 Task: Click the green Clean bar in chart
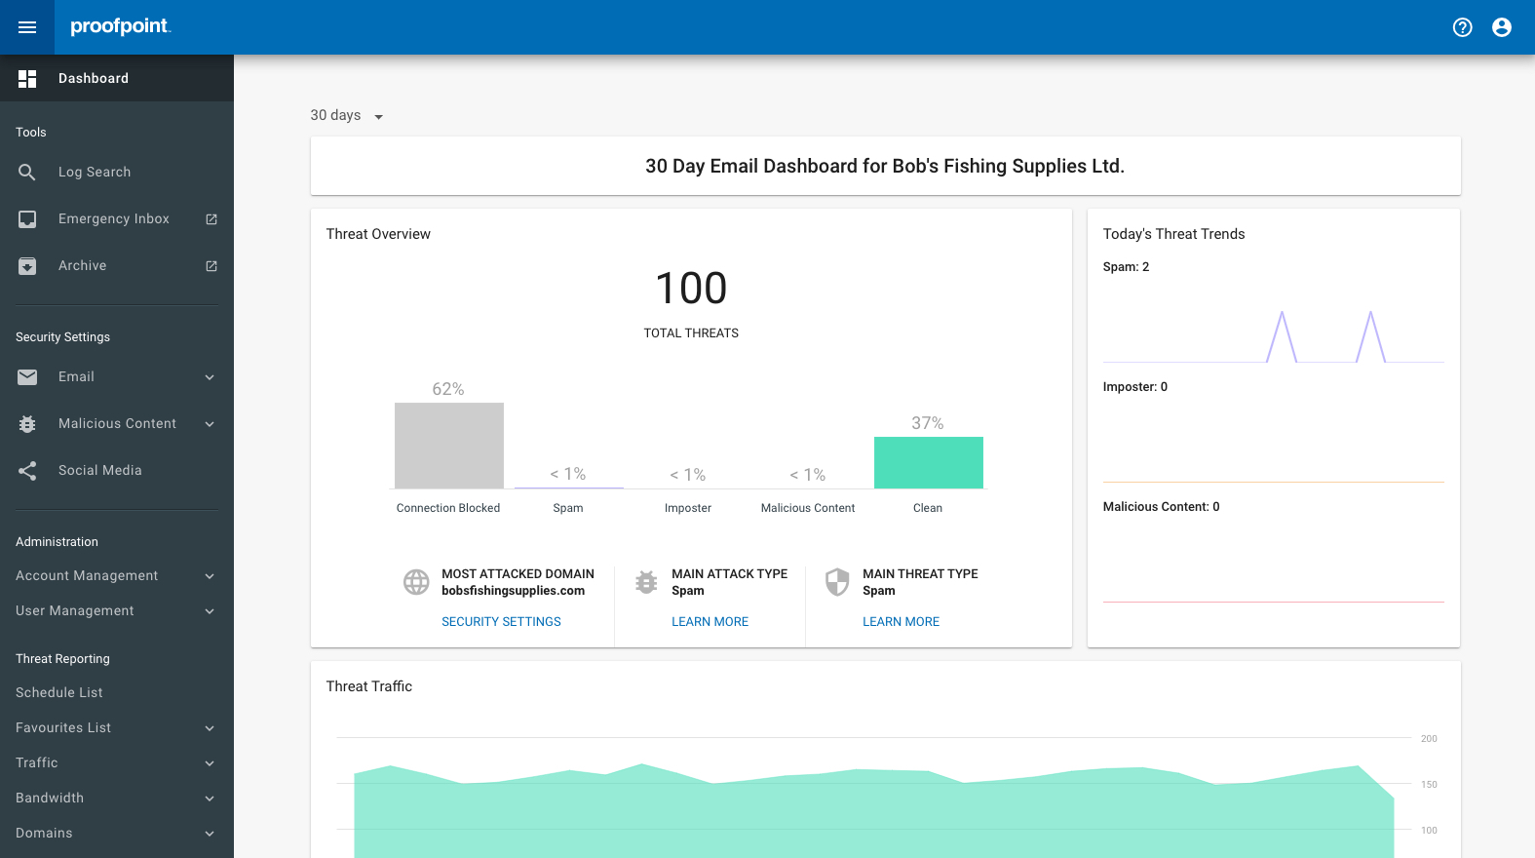pos(929,462)
